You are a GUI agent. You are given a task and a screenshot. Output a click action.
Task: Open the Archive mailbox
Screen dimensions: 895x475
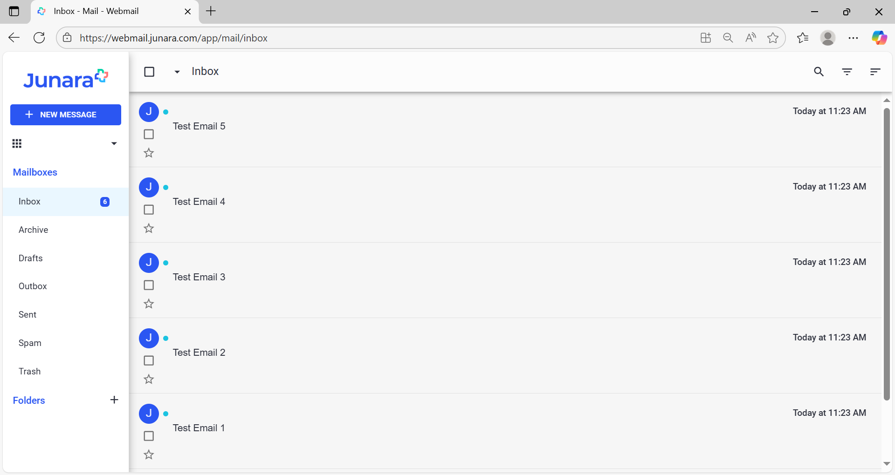tap(66, 230)
